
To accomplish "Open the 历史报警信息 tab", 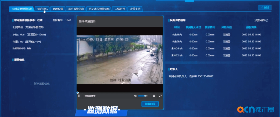I will click(76, 9).
